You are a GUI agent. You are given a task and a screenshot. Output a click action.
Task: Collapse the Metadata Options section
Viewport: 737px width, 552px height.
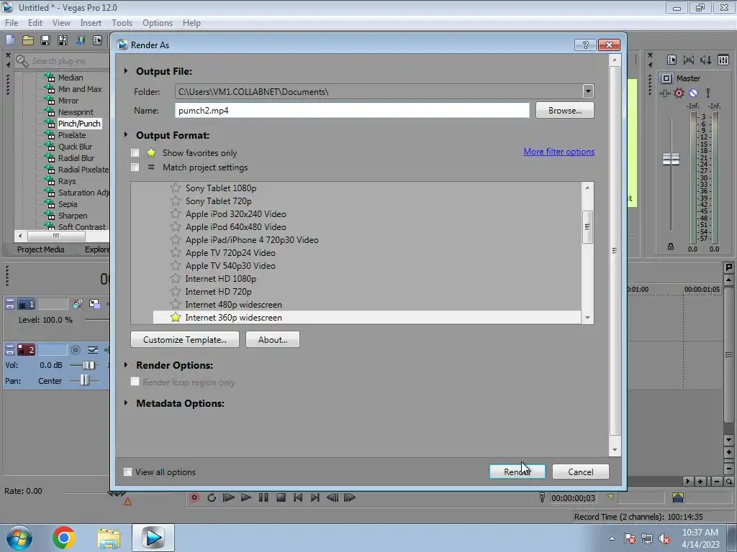pyautogui.click(x=126, y=402)
